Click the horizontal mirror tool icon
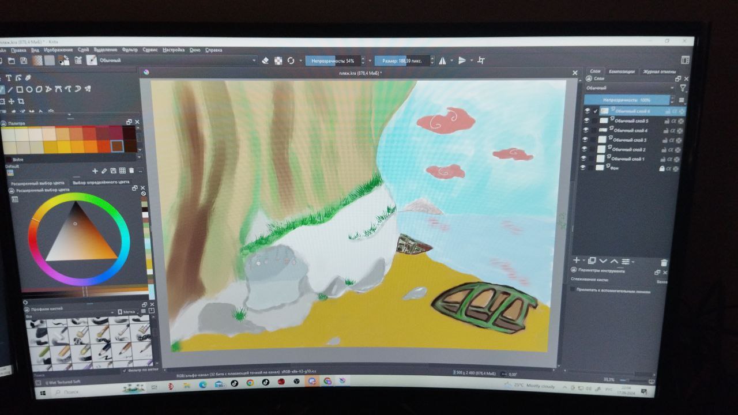Image resolution: width=738 pixels, height=415 pixels. (442, 61)
